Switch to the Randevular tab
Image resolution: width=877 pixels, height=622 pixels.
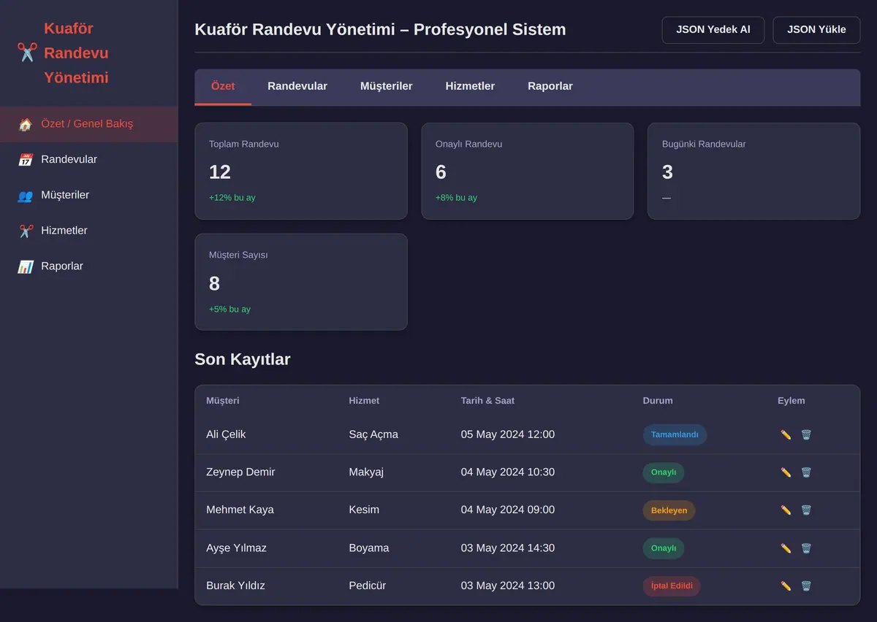(297, 86)
